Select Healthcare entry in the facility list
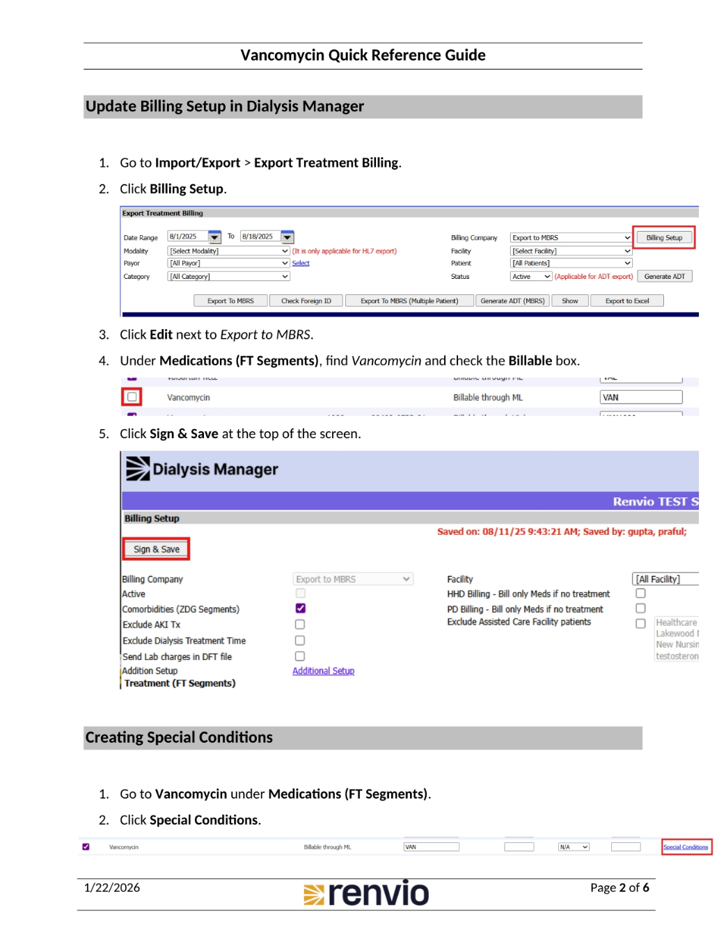The height and width of the screenshot is (939, 726). click(x=677, y=623)
